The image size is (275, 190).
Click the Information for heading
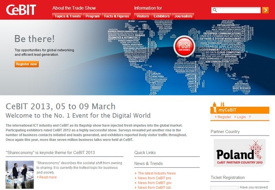(x=148, y=8)
